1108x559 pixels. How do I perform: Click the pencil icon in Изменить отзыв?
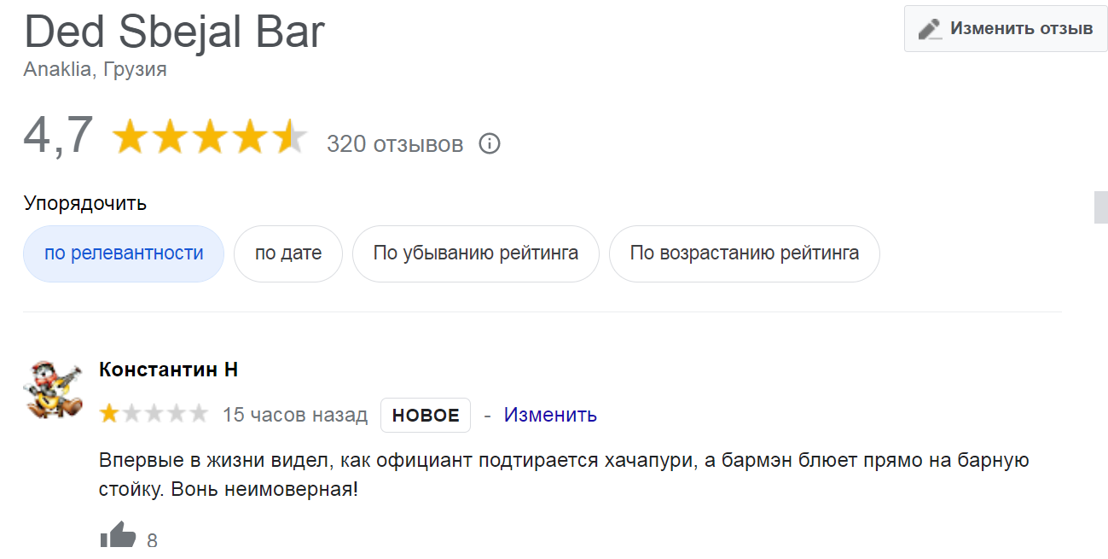[930, 28]
